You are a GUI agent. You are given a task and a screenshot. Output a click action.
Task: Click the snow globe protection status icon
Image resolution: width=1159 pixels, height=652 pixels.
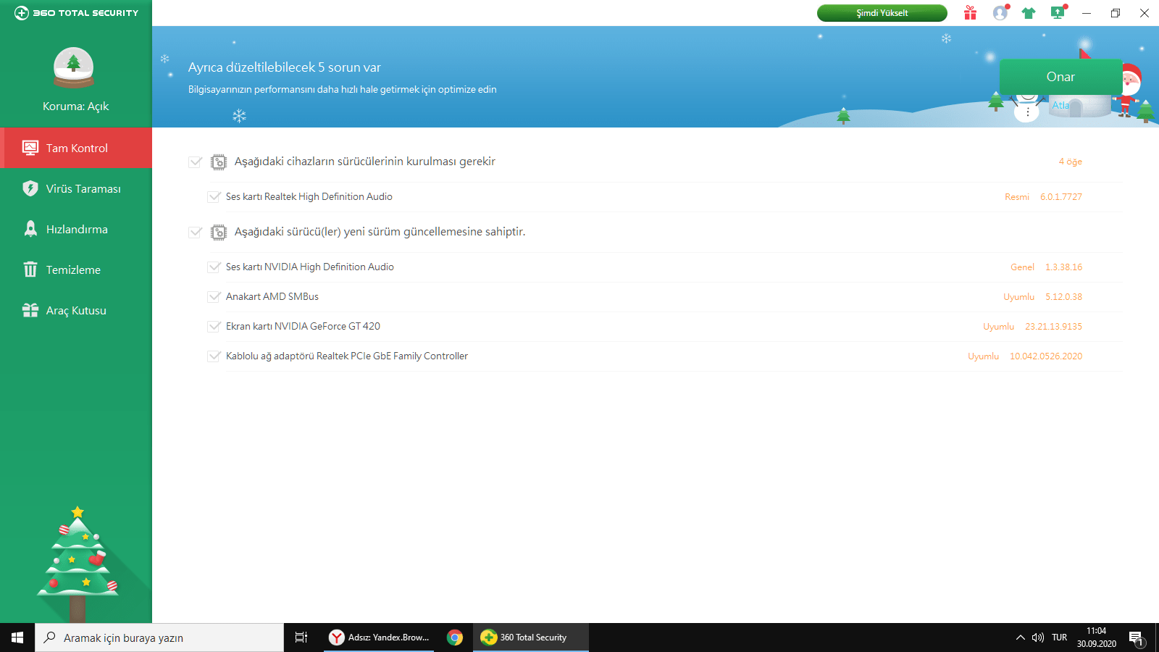pyautogui.click(x=74, y=67)
